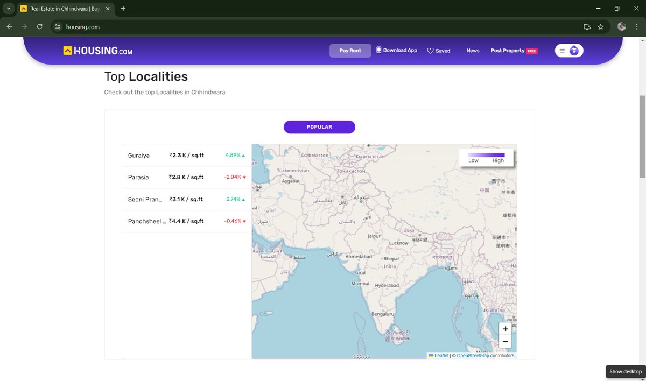The width and height of the screenshot is (646, 381).
Task: Go forward in browser
Action: pyautogui.click(x=24, y=26)
